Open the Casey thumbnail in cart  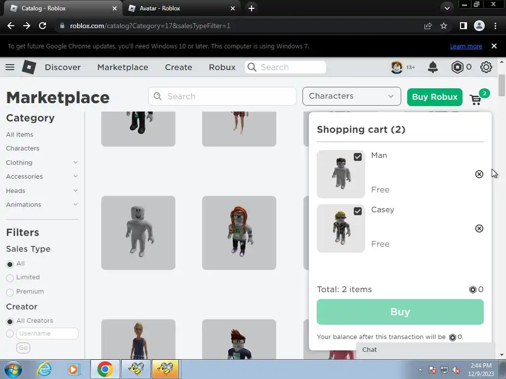(341, 228)
